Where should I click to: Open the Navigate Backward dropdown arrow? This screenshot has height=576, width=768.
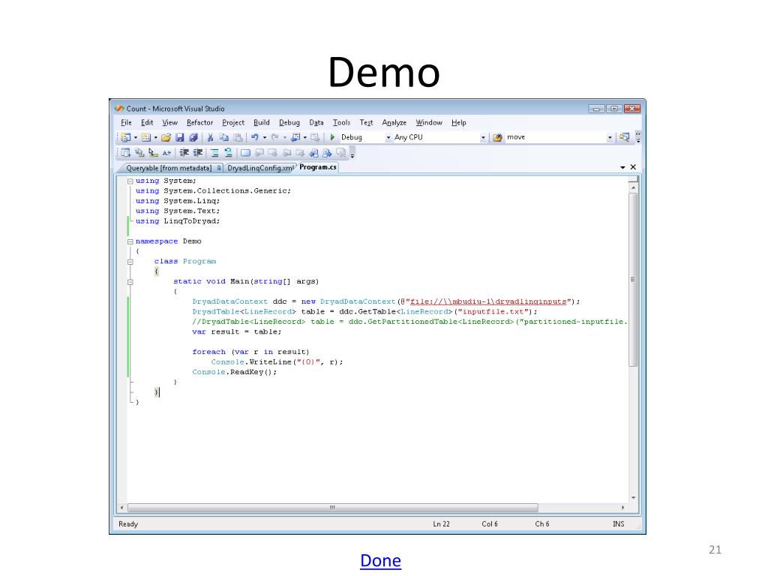point(304,138)
